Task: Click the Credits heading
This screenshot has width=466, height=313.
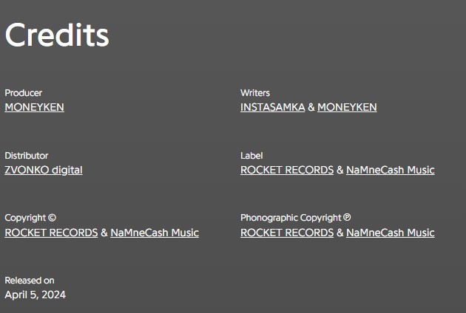Action: click(57, 35)
